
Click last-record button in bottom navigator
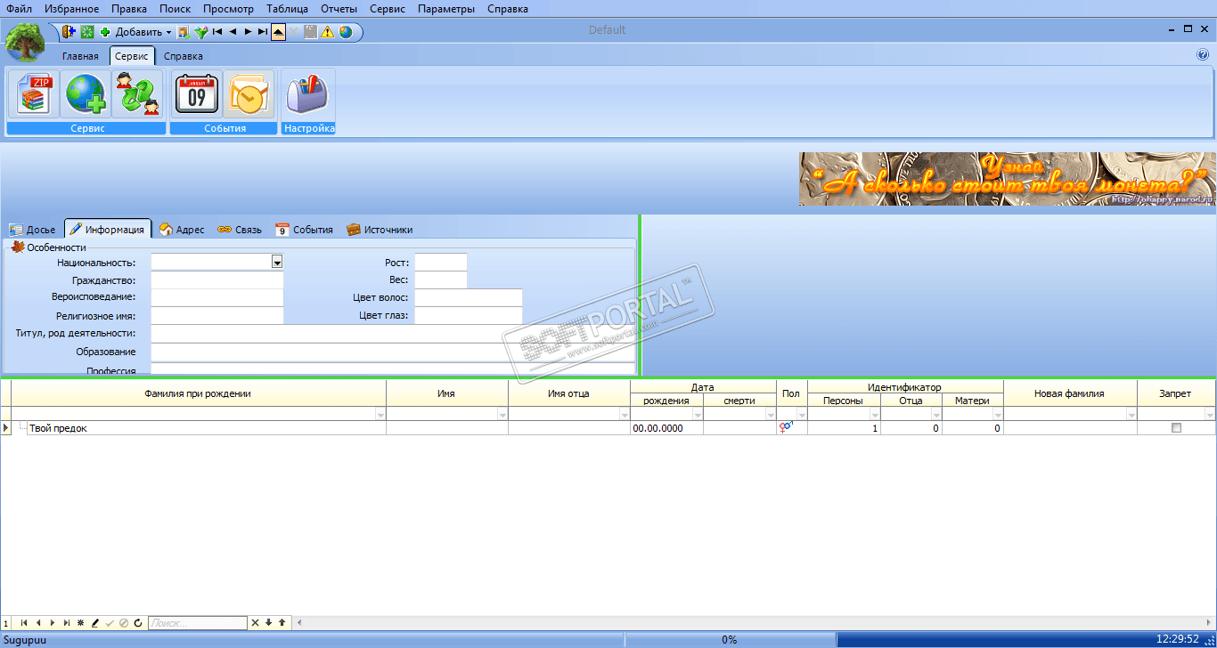click(67, 623)
